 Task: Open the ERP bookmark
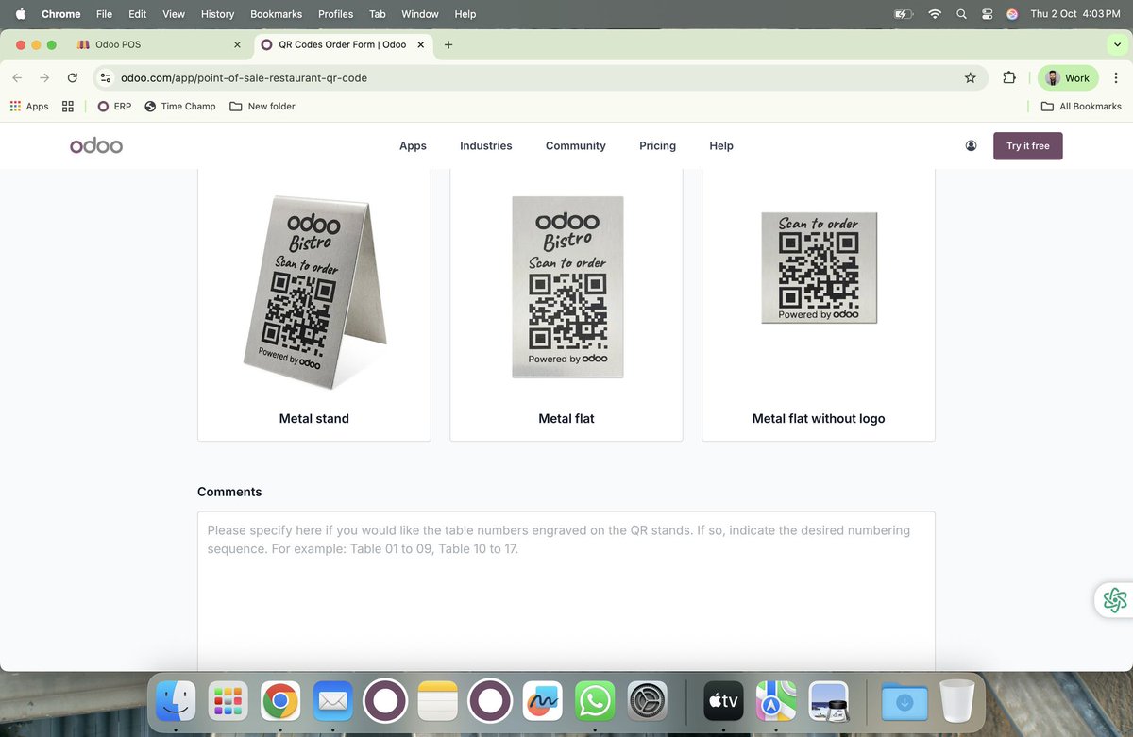click(x=114, y=107)
